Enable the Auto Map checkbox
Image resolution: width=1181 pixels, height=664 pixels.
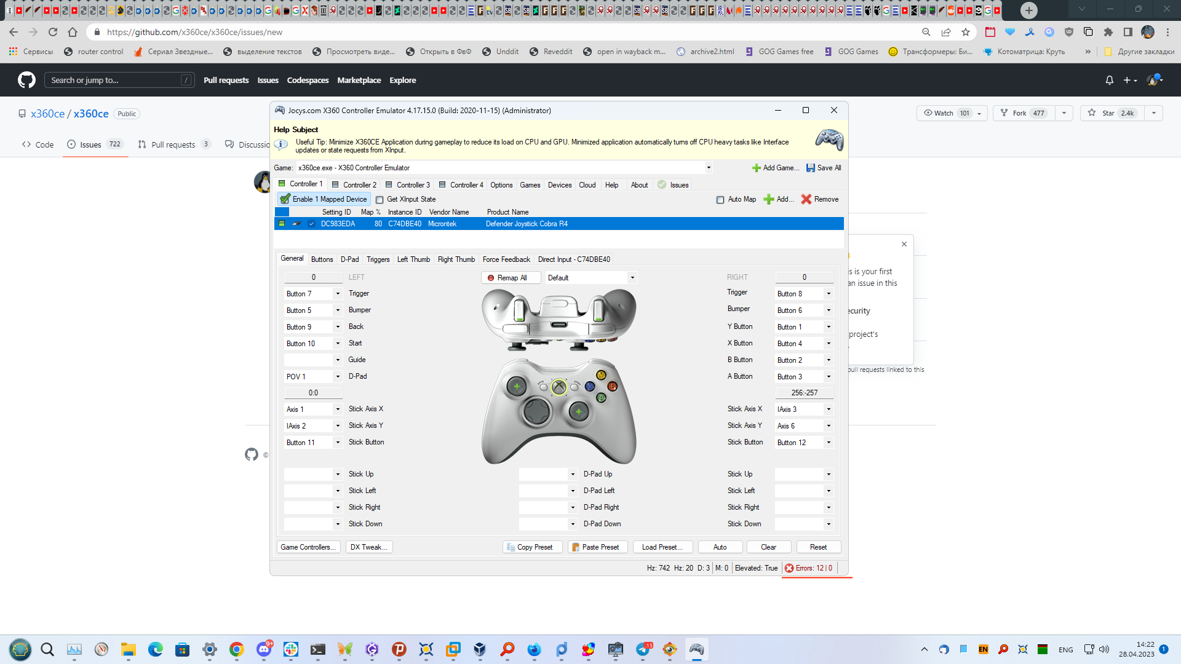pyautogui.click(x=720, y=199)
